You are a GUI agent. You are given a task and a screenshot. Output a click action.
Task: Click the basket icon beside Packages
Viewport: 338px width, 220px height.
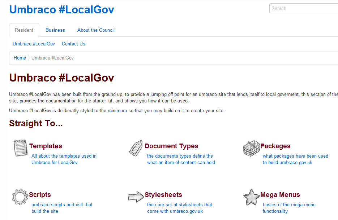(x=251, y=148)
